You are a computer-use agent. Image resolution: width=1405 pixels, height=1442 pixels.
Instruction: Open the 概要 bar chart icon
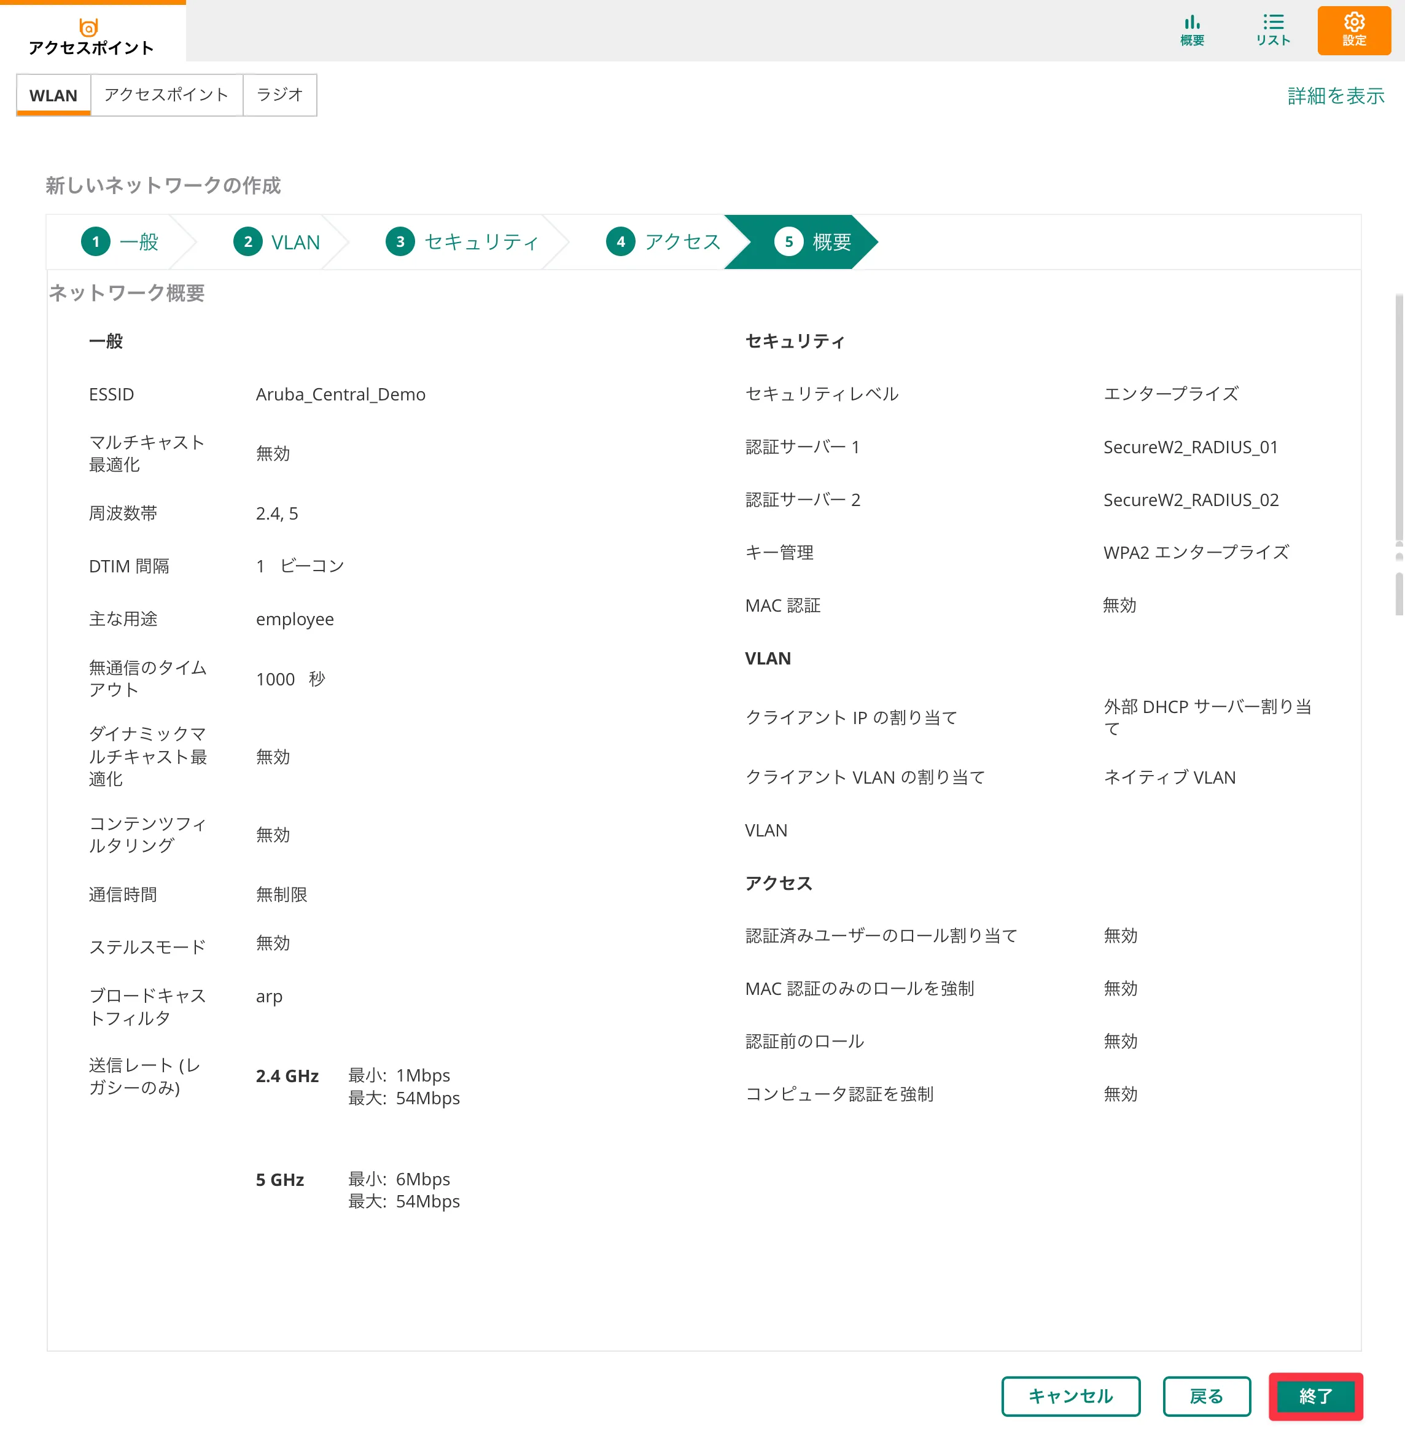[x=1192, y=22]
